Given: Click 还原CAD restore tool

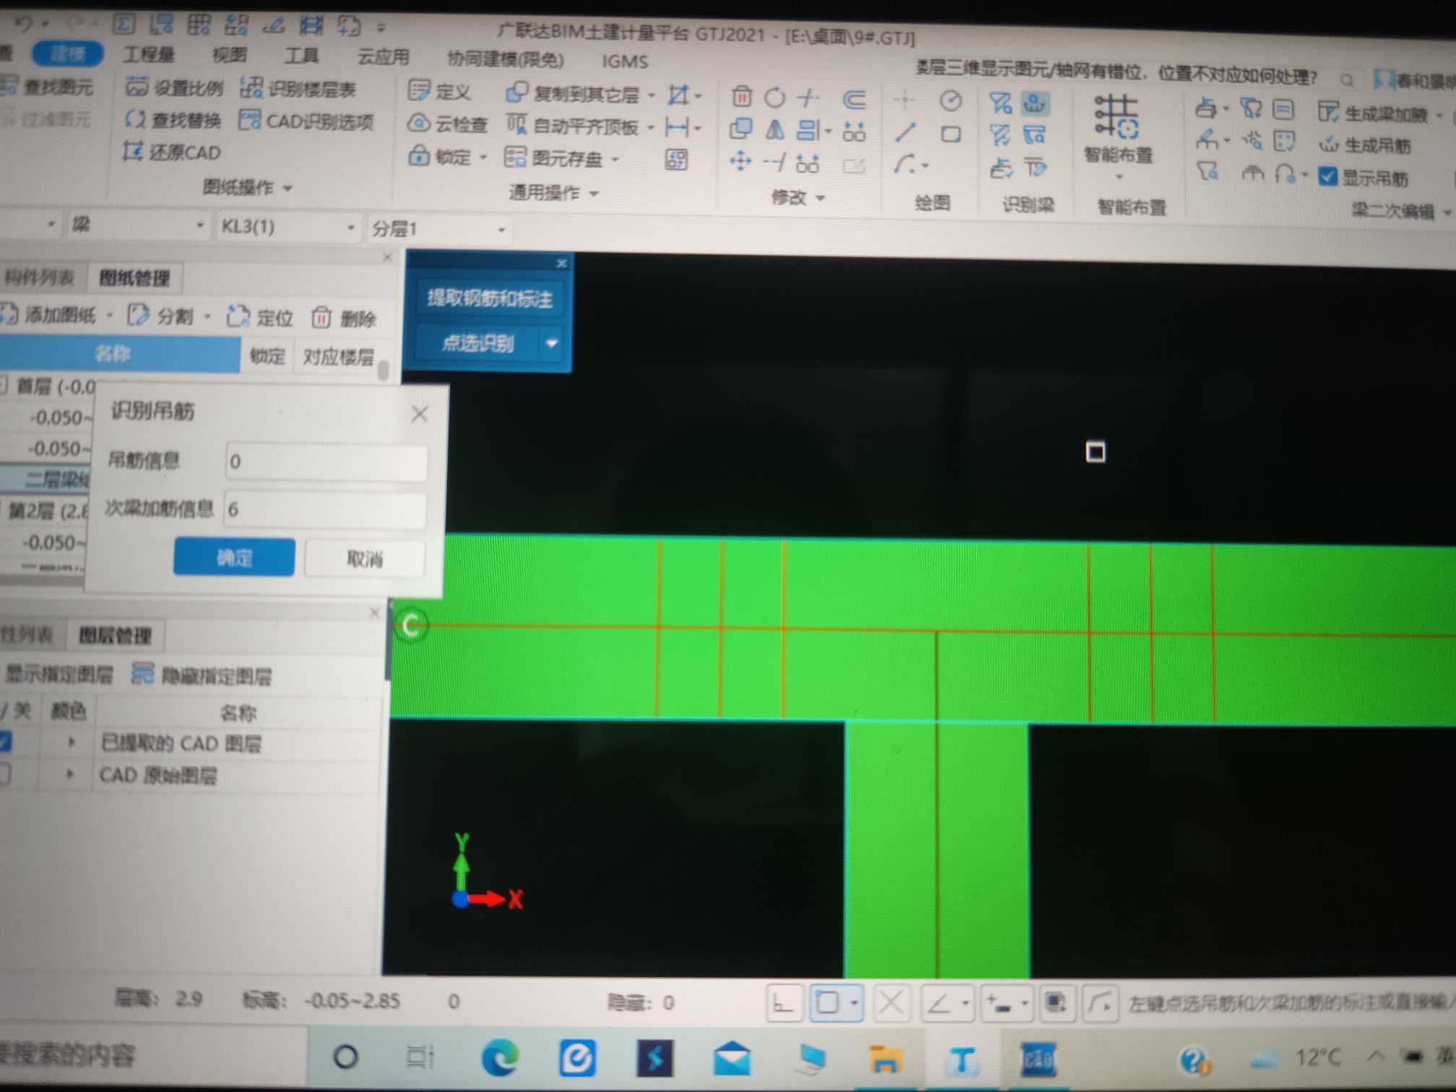Looking at the screenshot, I should click(173, 152).
